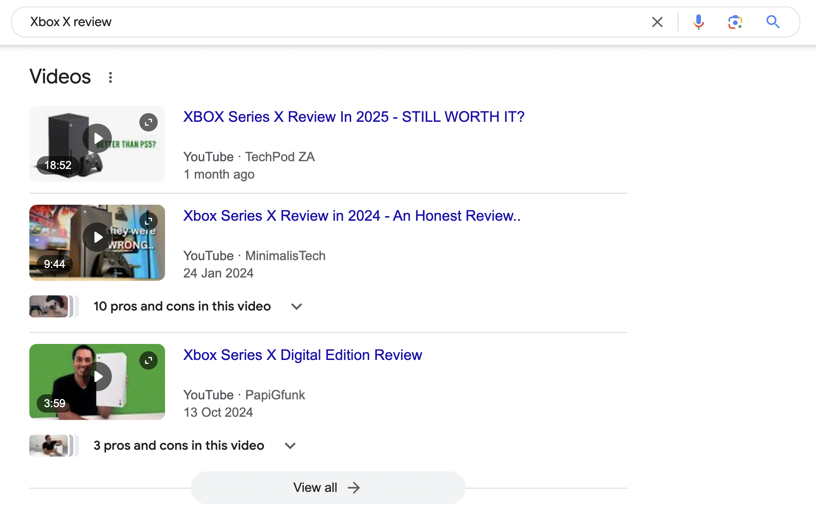
Task: Click the '24 Jan 2024' date text
Action: coord(218,273)
